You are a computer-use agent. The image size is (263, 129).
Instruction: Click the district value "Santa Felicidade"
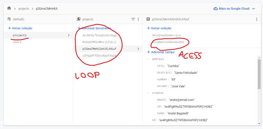pyautogui.click(x=186, y=73)
